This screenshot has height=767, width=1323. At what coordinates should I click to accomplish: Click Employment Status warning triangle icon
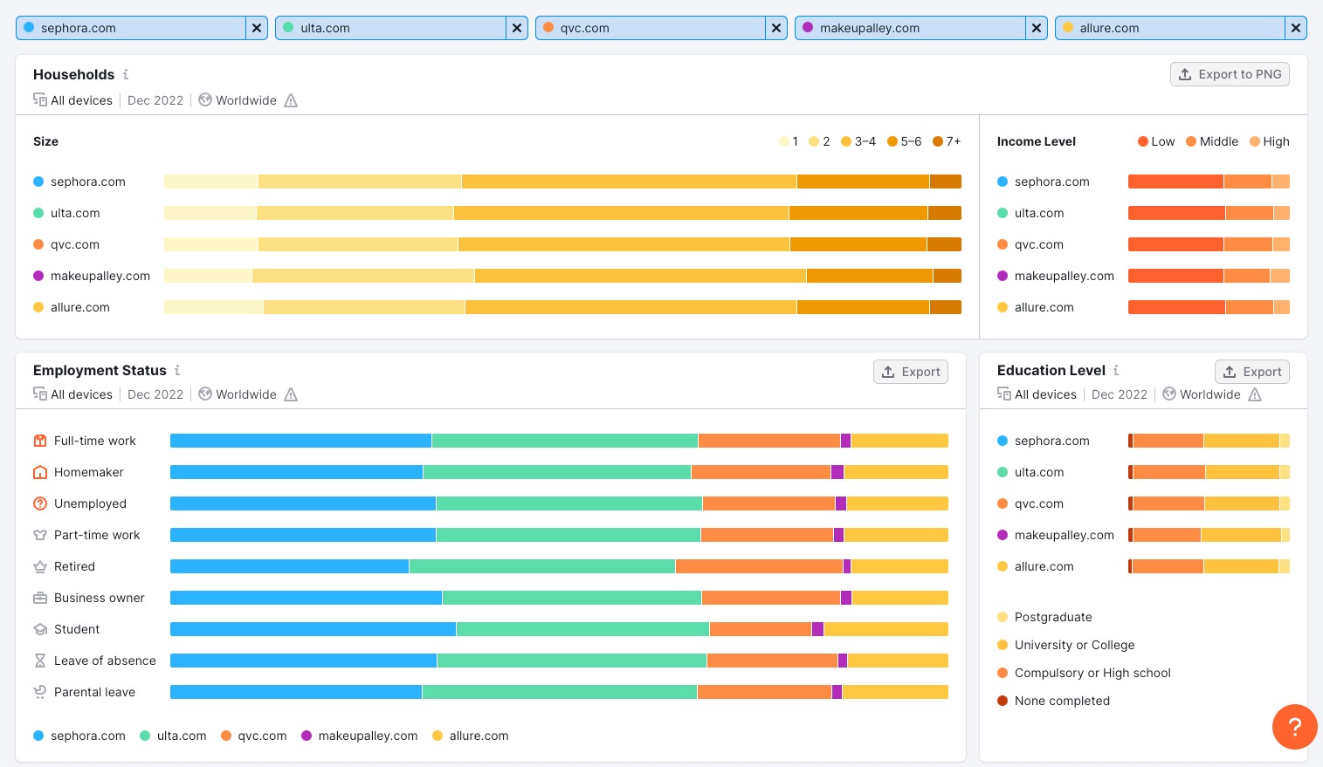point(291,394)
